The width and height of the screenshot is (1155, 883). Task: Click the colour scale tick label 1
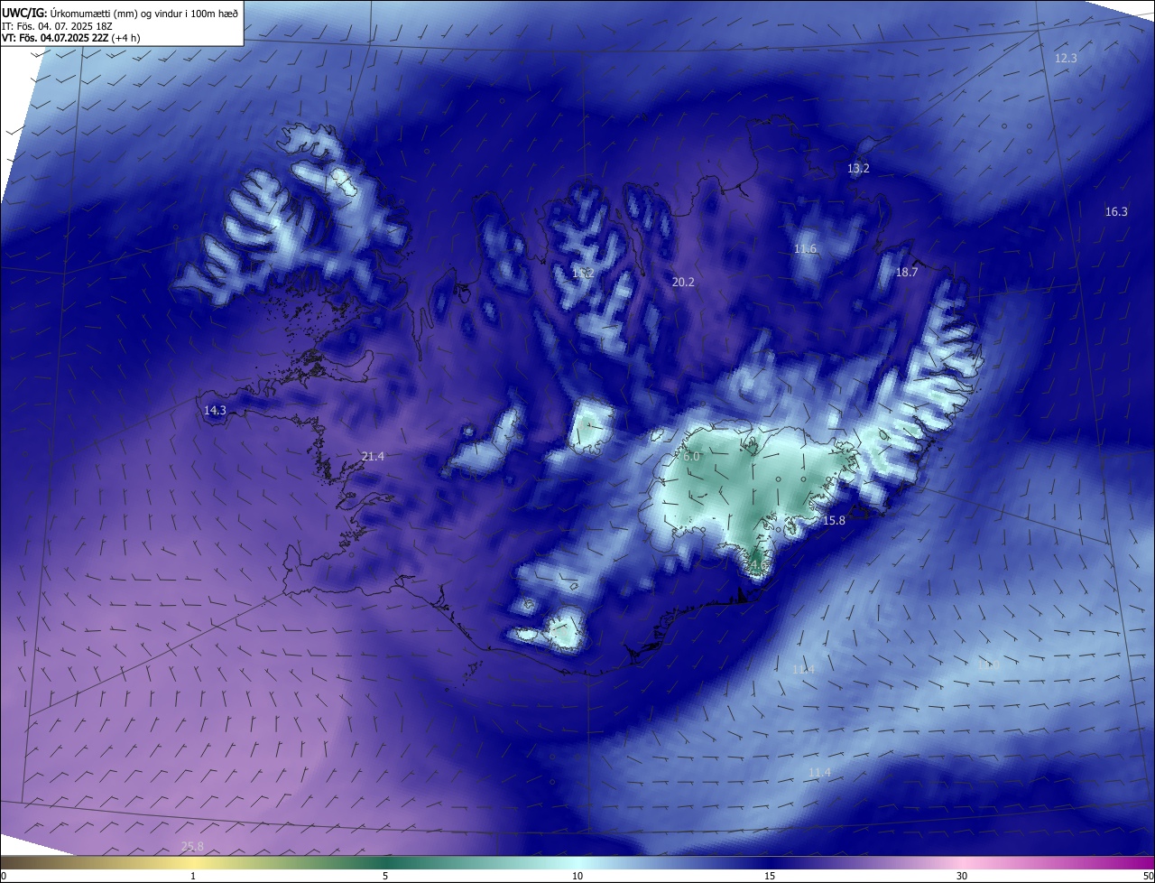[x=193, y=876]
